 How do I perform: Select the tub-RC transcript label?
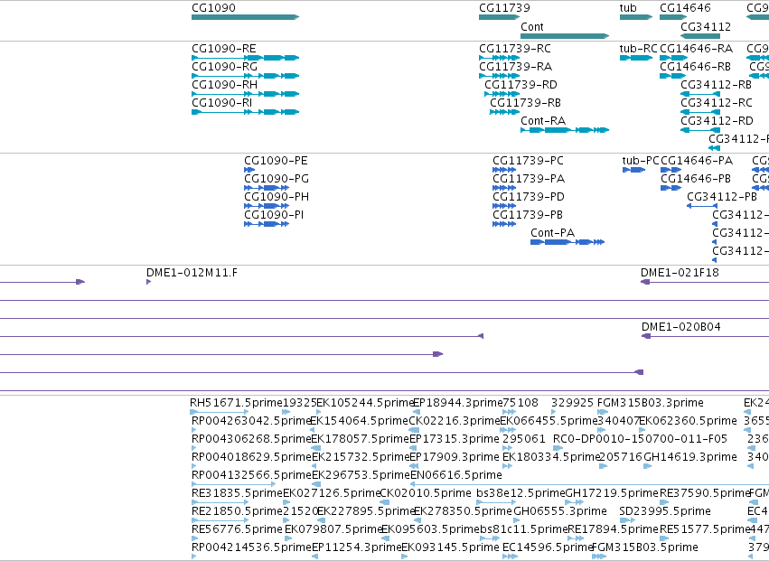(638, 49)
